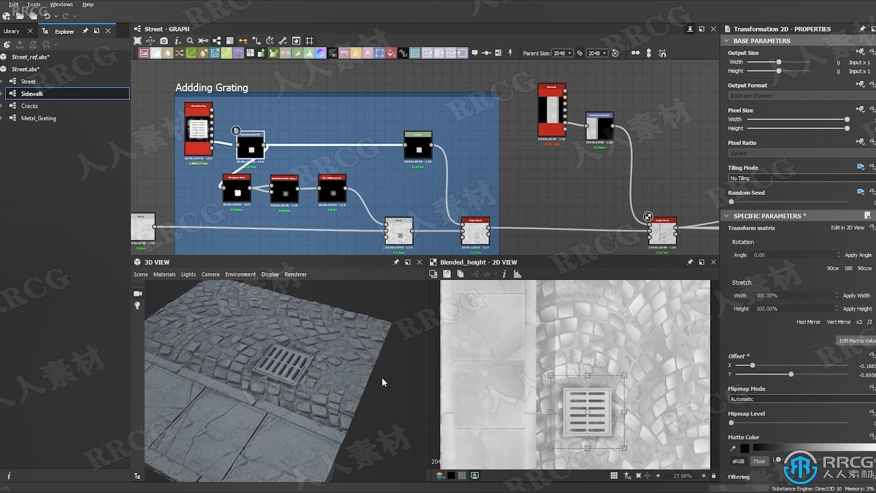The height and width of the screenshot is (493, 876).
Task: Add a Transformation 2D node from palette
Action: (380, 53)
